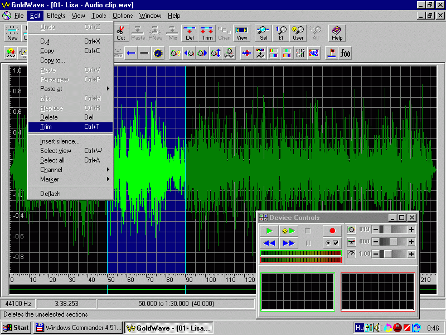
Task: Click the Fast Forward double-arrow button
Action: pyautogui.click(x=288, y=243)
